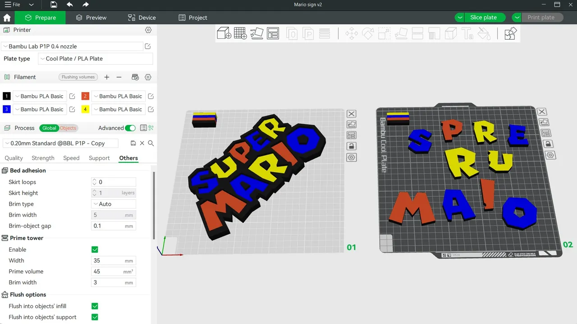Select the Move tool in the toolbar

[351, 33]
